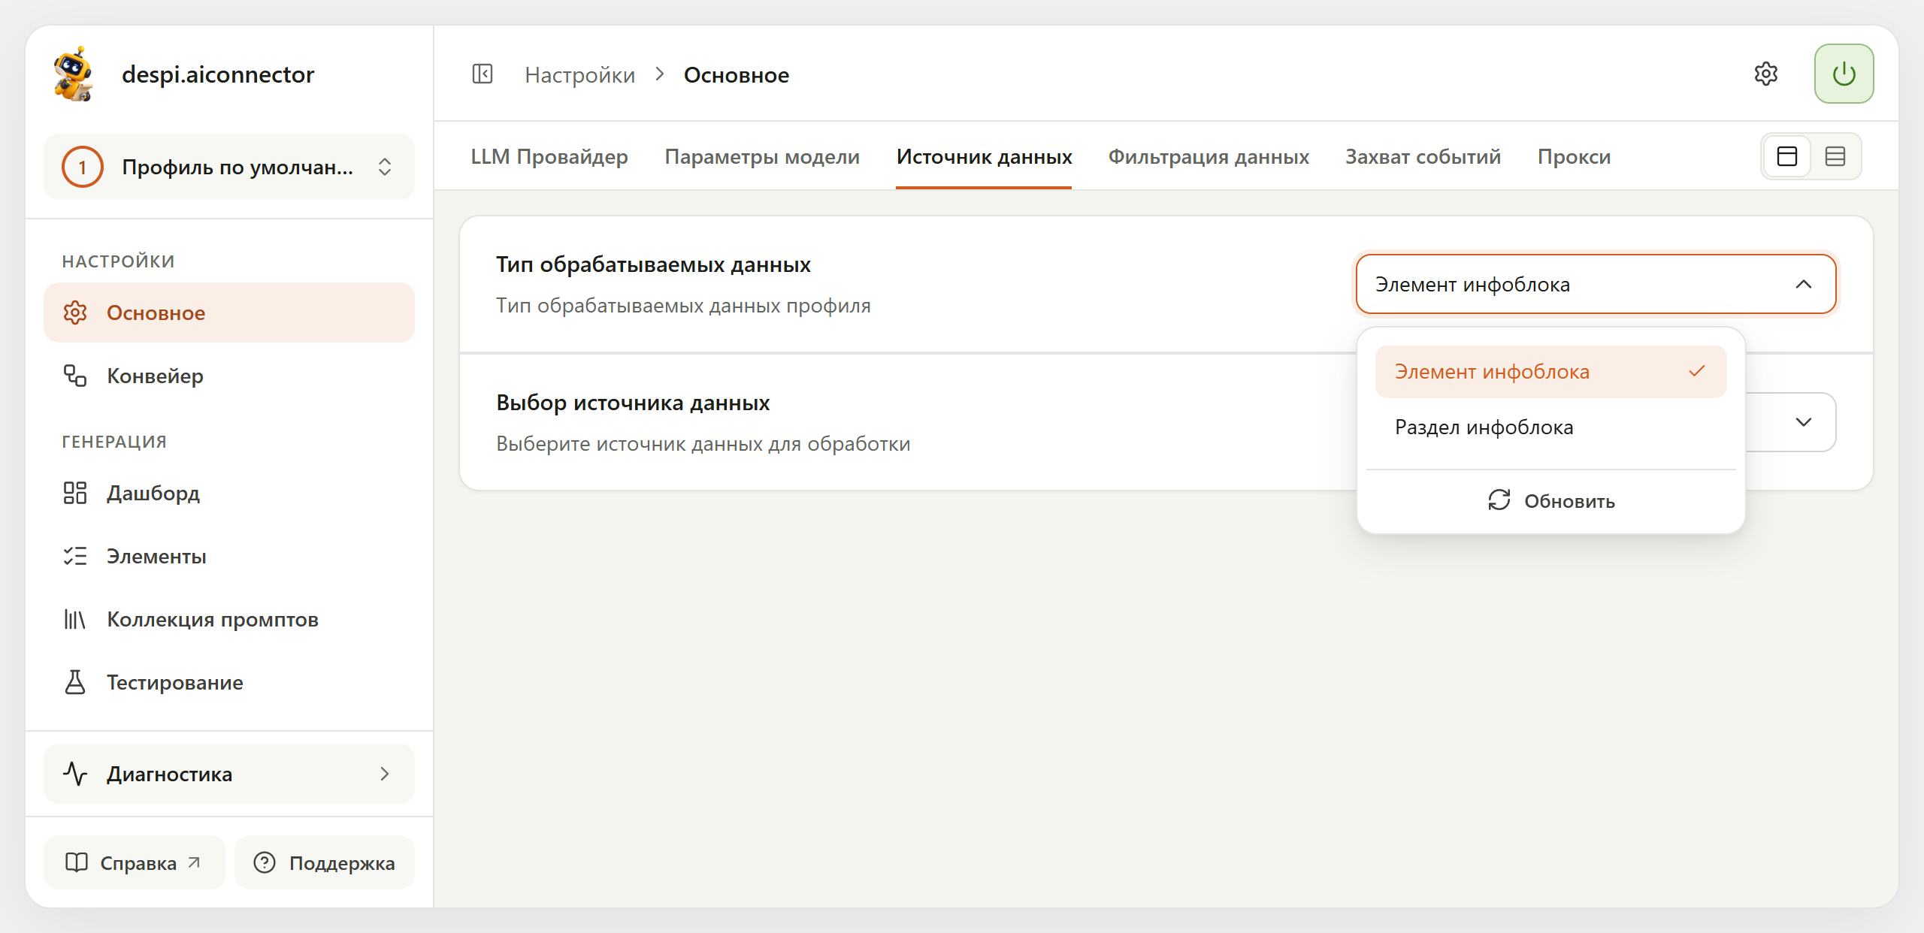Toggle the green power button
The width and height of the screenshot is (1924, 933).
point(1844,74)
